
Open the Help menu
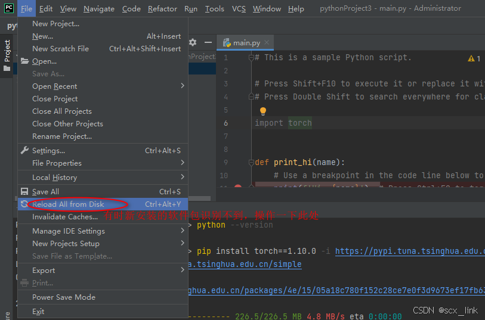[296, 9]
